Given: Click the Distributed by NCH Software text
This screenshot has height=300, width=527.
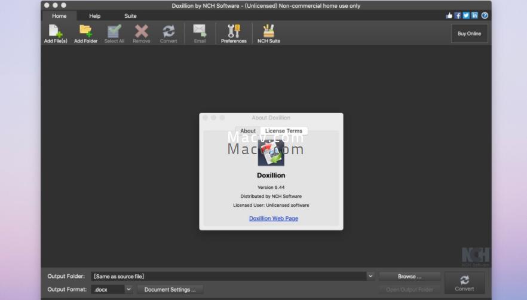Looking at the screenshot, I should tap(271, 196).
